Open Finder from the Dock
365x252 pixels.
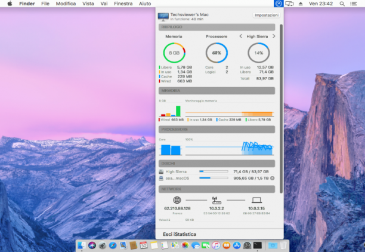[x=82, y=245]
